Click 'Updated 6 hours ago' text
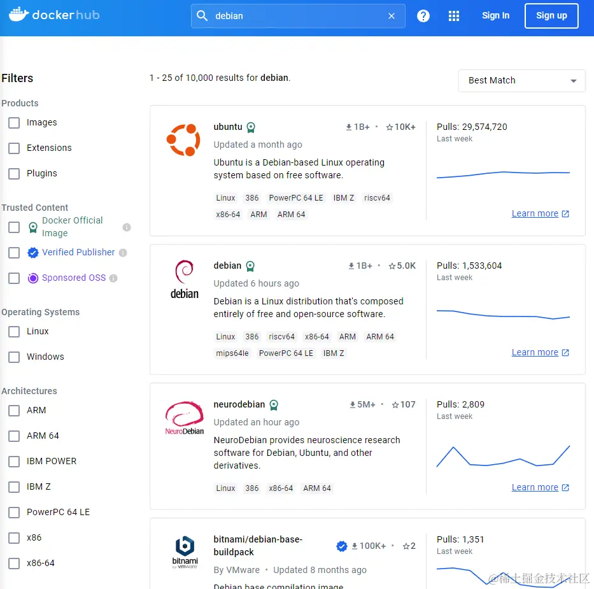The height and width of the screenshot is (589, 594). coord(256,284)
